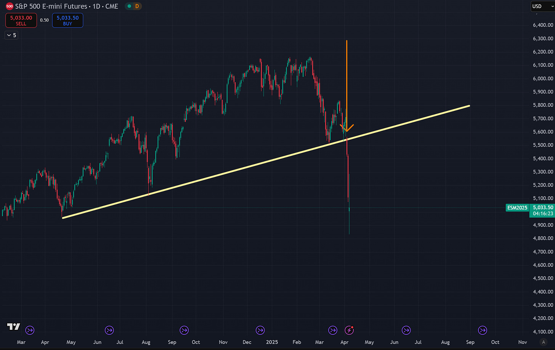Click the green market status dot
Viewport: 555px width, 350px height.
coord(130,6)
